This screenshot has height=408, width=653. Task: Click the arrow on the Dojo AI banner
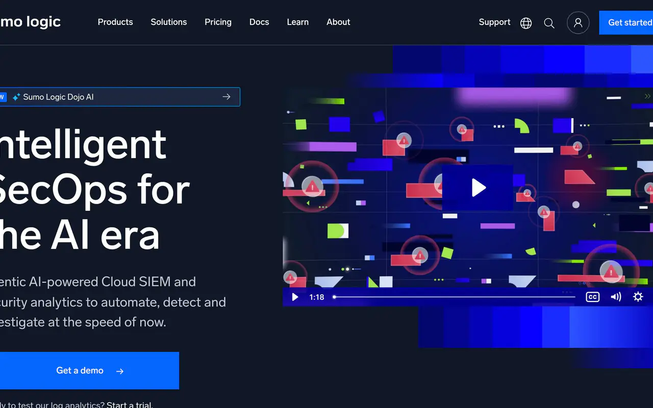pyautogui.click(x=227, y=97)
